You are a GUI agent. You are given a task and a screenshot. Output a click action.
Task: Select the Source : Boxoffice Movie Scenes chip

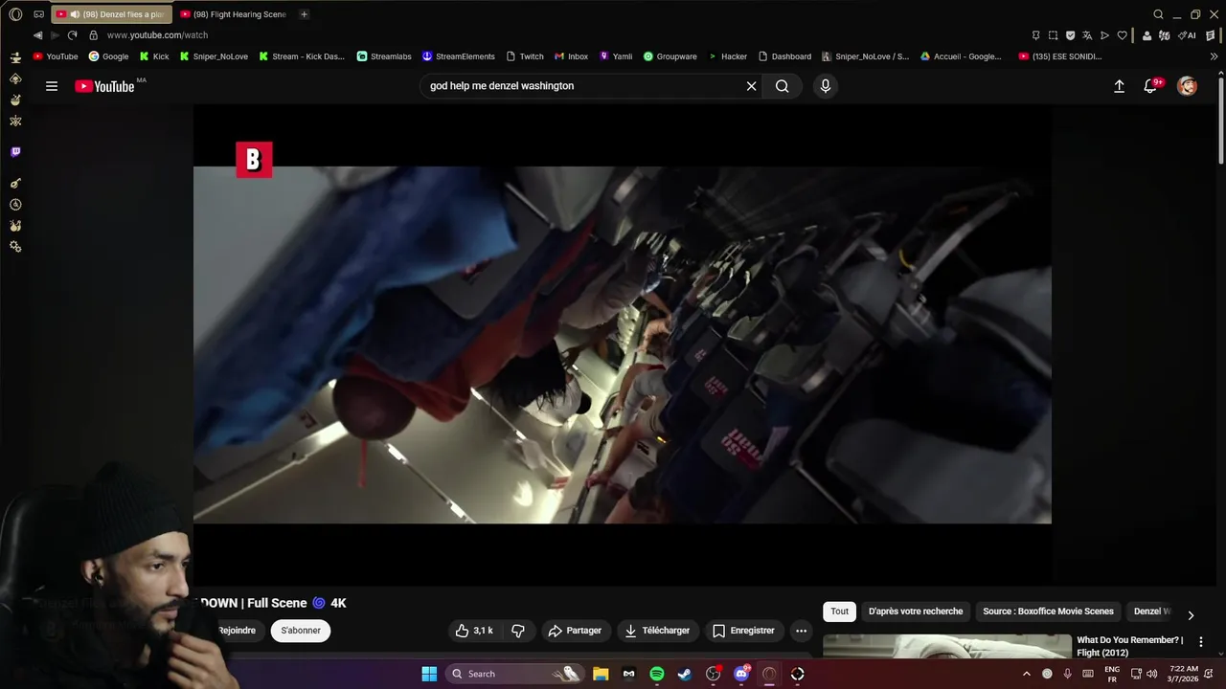point(1048,611)
